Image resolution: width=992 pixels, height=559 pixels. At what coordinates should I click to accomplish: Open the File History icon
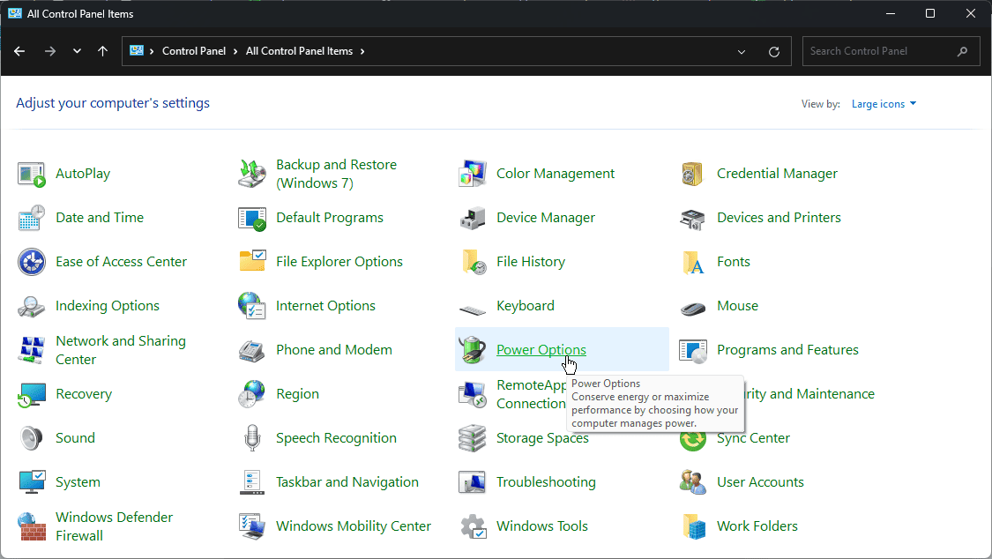coord(472,262)
